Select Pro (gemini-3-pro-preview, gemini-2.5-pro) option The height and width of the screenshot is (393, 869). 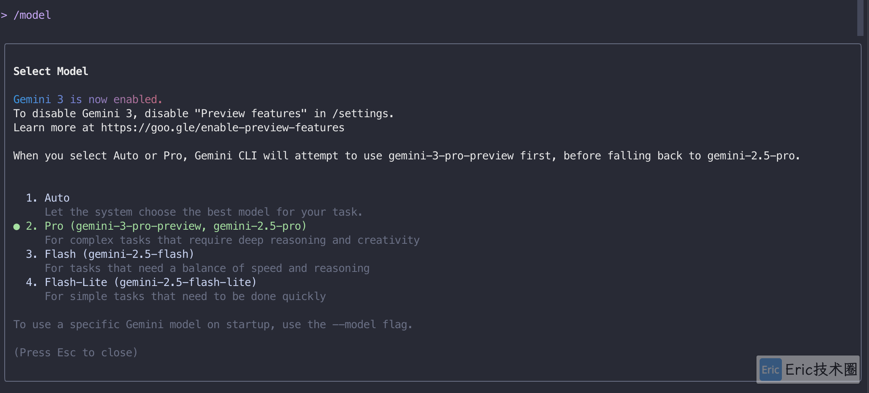click(175, 226)
